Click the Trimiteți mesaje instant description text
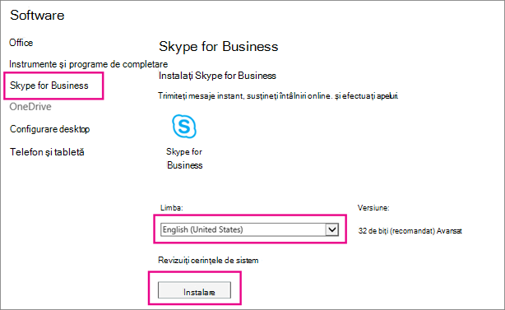The width and height of the screenshot is (505, 310). coord(278,96)
